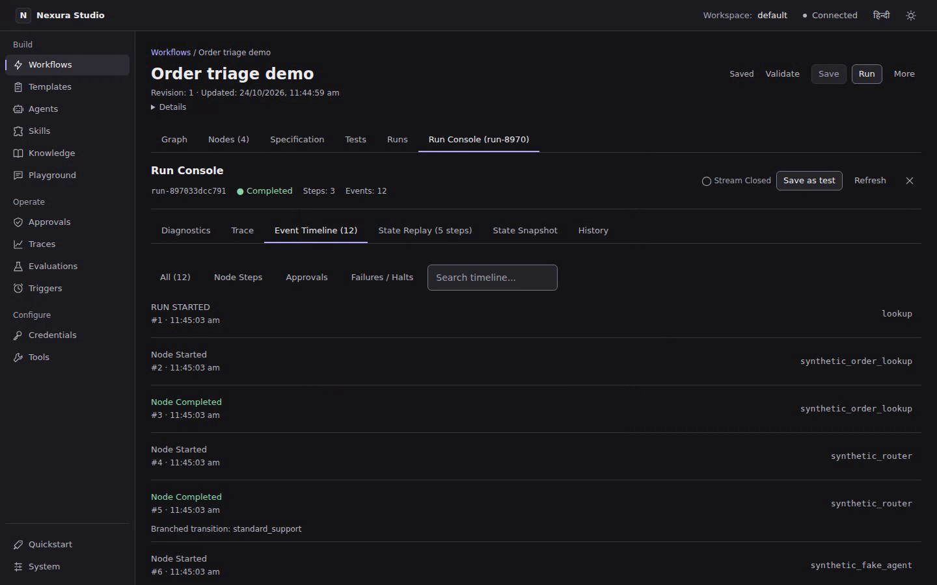The image size is (937, 585).
Task: Open Approvals via its shield icon
Action: [x=18, y=222]
